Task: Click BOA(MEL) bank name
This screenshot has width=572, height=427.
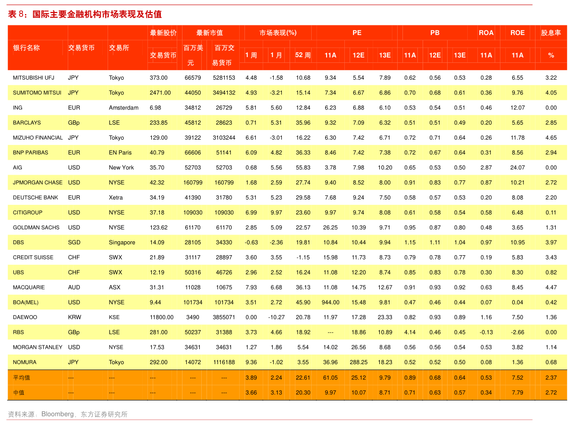Action: 25,302
